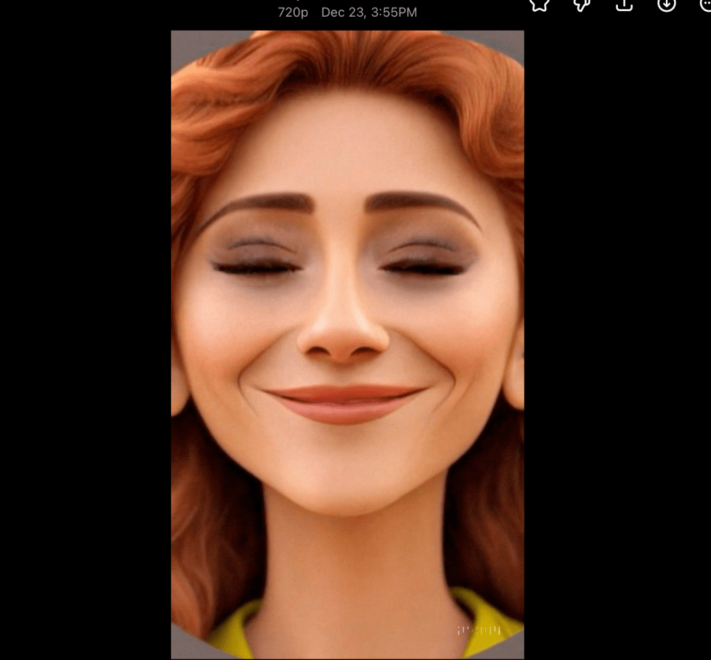Click the Dec 23, 3:55PM timestamp
The height and width of the screenshot is (660, 711).
point(369,13)
